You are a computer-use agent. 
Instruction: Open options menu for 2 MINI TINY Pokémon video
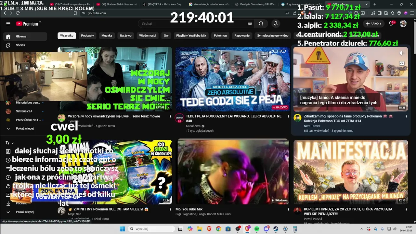point(170,209)
